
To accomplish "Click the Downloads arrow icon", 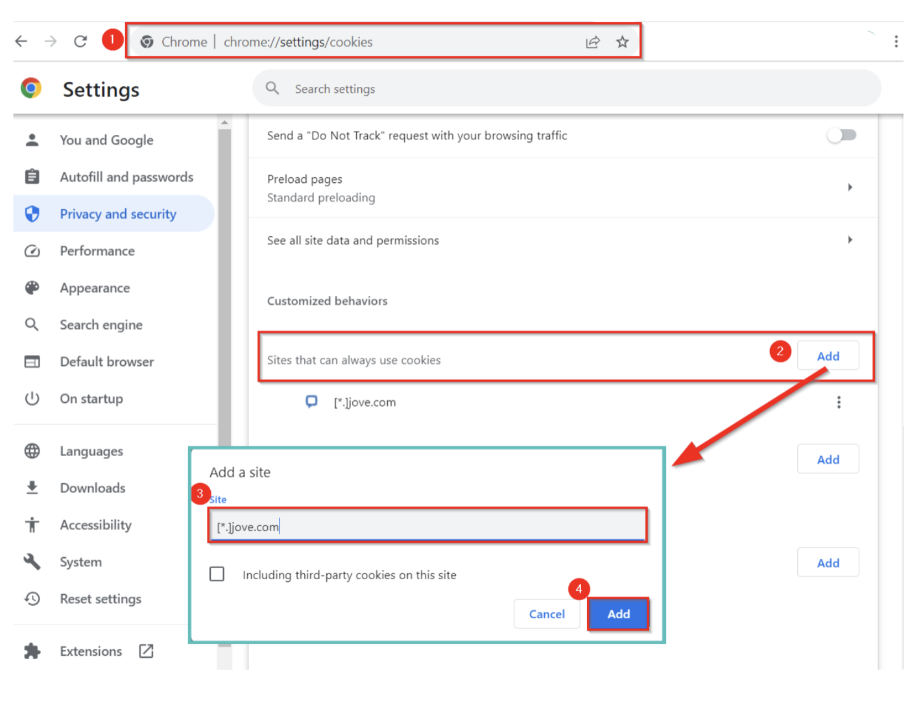I will coord(32,488).
